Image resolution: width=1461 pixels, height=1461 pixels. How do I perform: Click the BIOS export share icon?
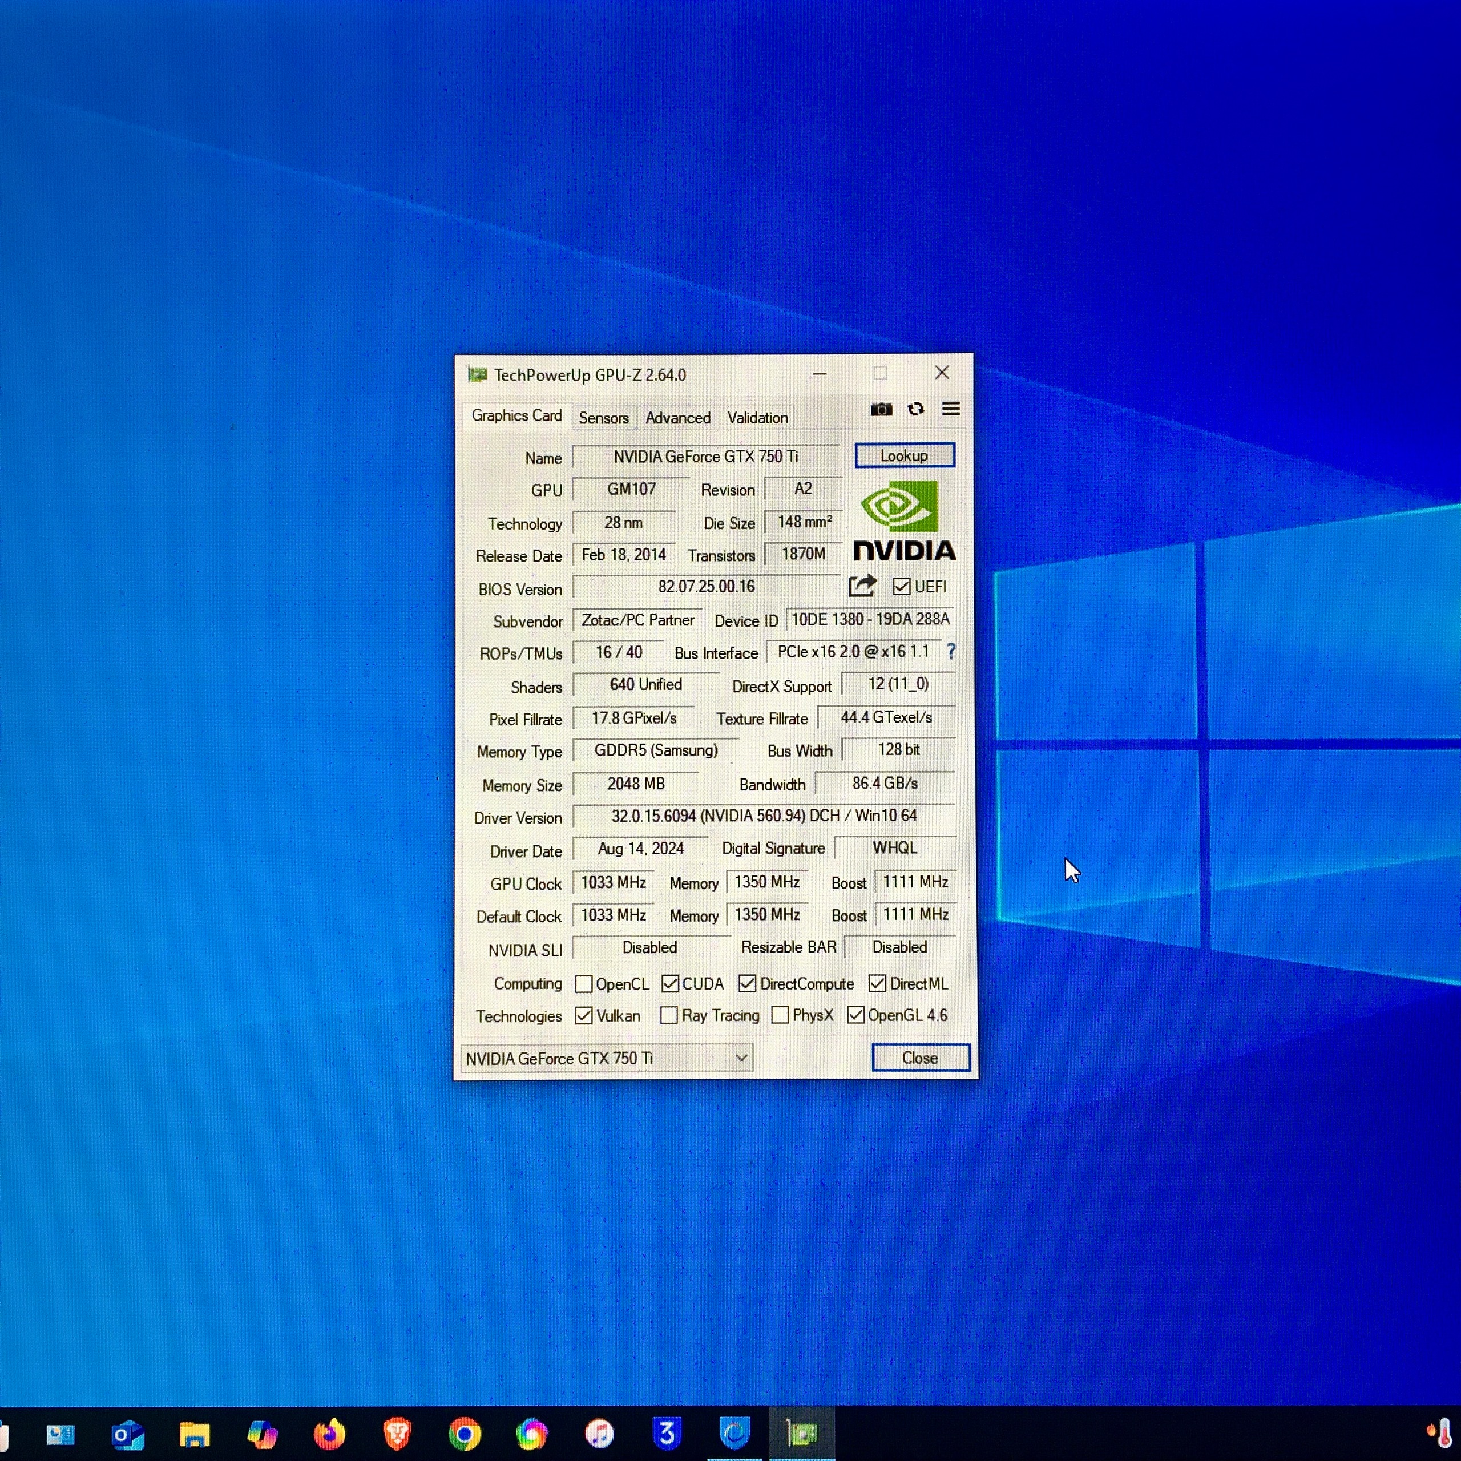click(x=862, y=586)
